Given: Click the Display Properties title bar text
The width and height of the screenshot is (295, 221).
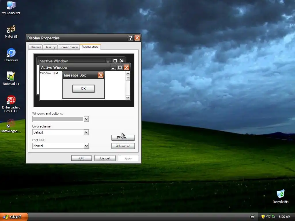Looking at the screenshot, I should (44, 38).
